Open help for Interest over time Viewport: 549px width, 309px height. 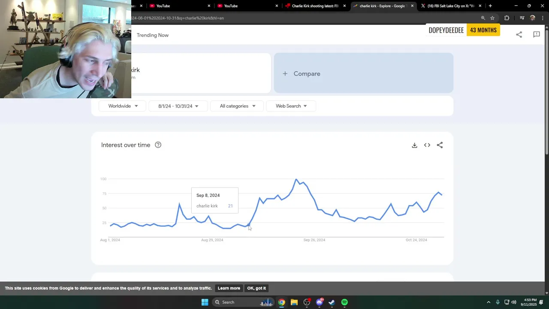click(158, 145)
